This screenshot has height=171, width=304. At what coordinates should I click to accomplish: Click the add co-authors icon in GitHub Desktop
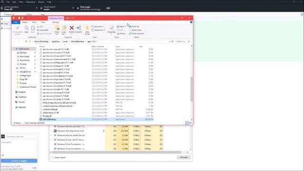coord(3,155)
